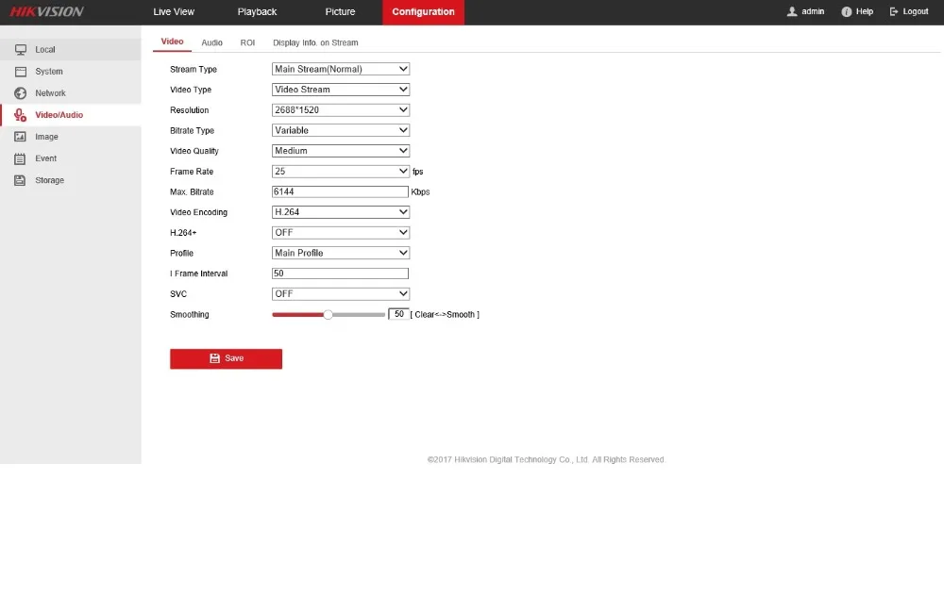Click the Max. Bitrate input field
Image resolution: width=944 pixels, height=613 pixels.
(x=340, y=191)
